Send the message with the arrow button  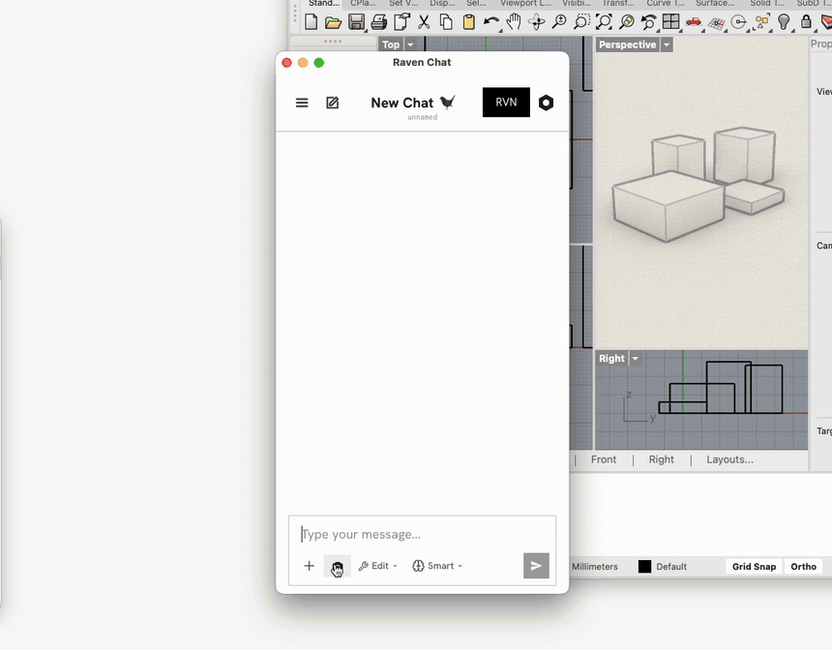[536, 566]
